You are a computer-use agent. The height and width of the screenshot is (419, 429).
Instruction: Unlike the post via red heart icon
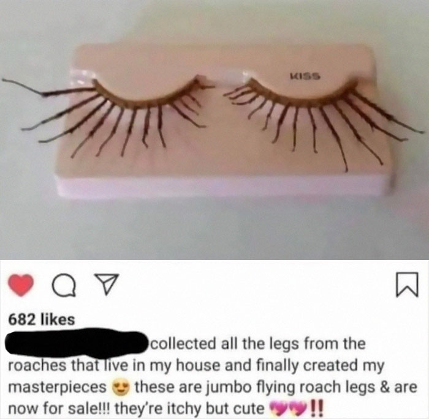pos(21,286)
